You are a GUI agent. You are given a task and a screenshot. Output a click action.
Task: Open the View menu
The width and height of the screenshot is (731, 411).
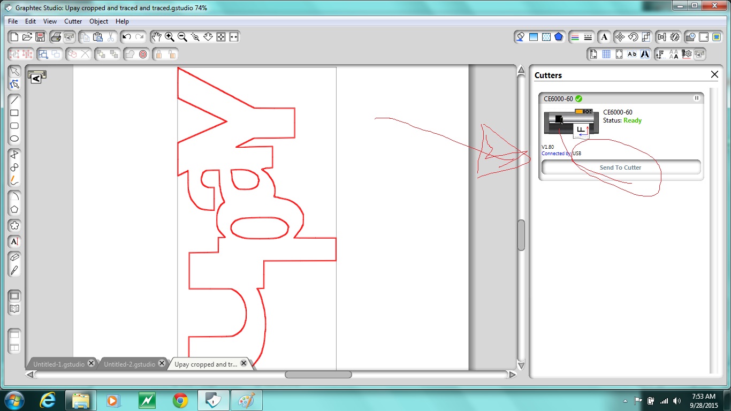(50, 21)
